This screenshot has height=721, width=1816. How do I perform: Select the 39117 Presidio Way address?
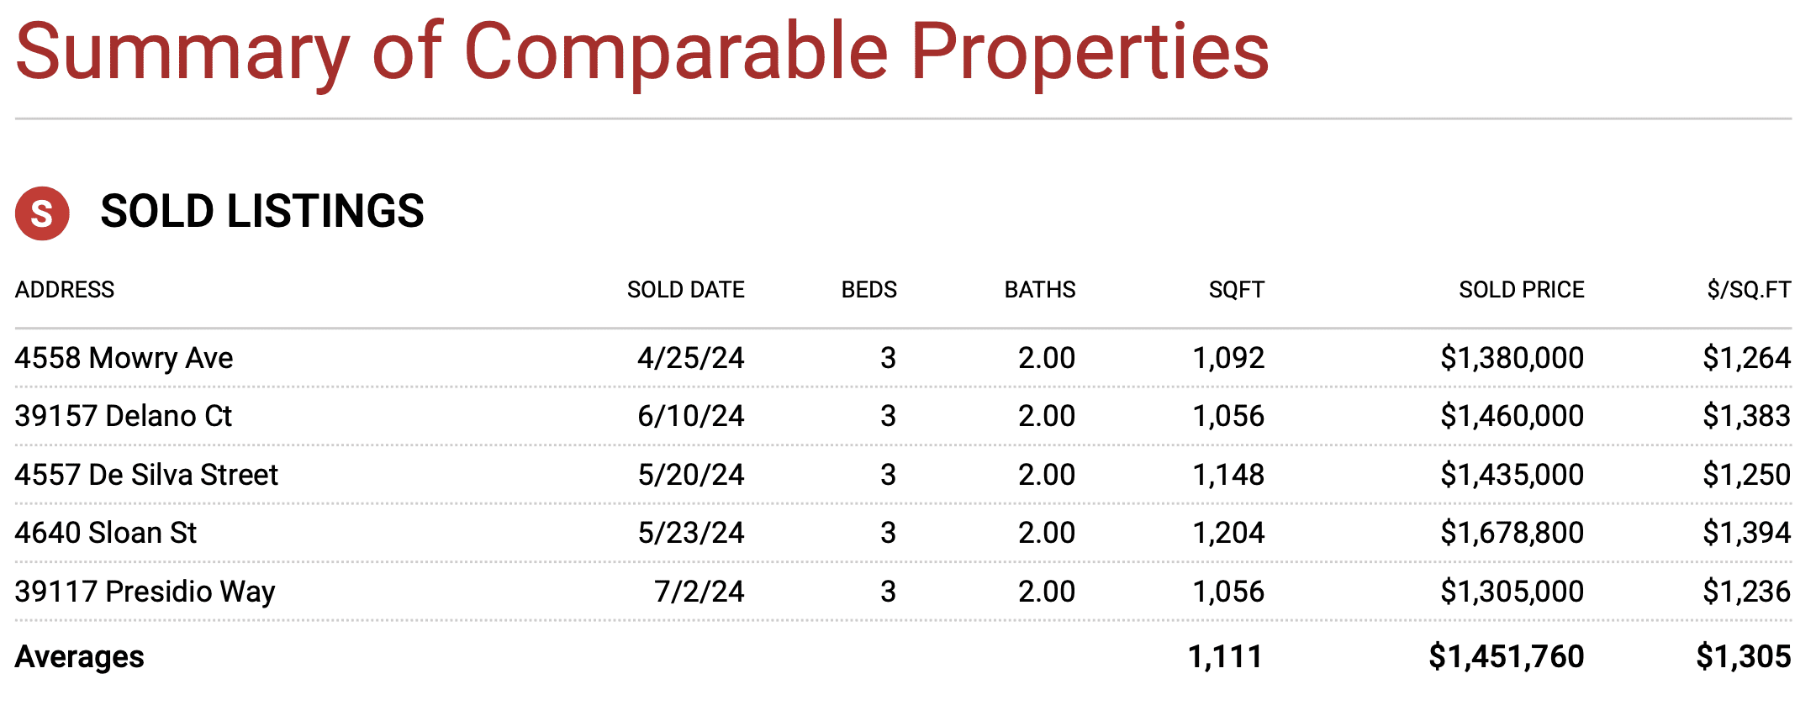145,592
